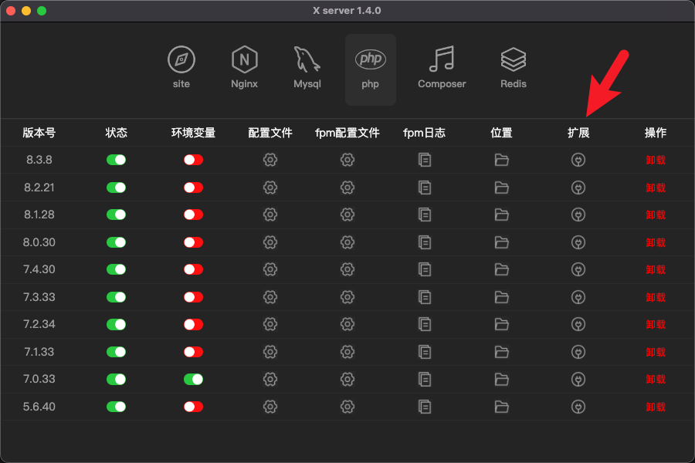Click the 版本号 column header
This screenshot has width=695, height=463.
click(39, 133)
